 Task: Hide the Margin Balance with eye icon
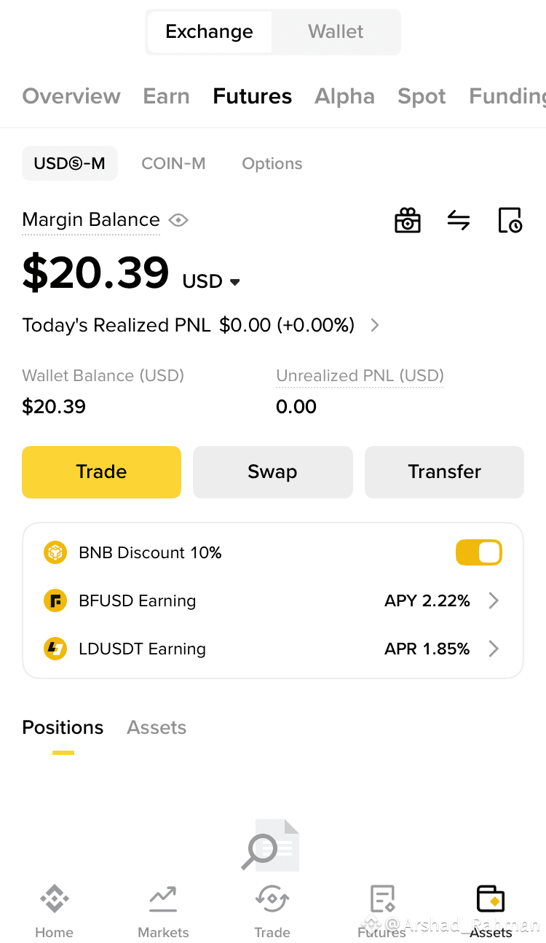(178, 220)
